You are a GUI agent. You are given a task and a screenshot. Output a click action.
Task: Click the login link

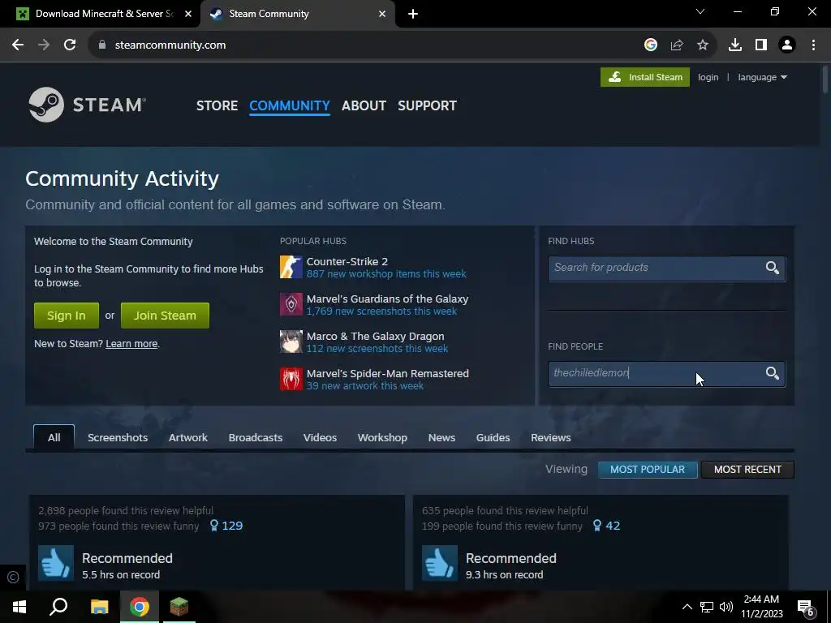click(708, 77)
